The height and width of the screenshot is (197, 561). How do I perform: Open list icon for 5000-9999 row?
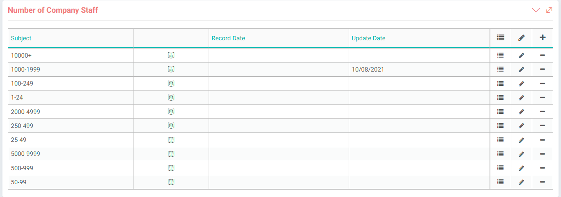500,154
